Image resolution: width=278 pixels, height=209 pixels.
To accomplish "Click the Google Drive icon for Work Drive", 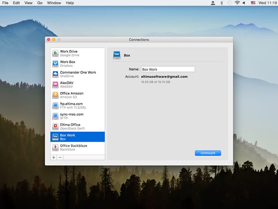I will click(55, 53).
